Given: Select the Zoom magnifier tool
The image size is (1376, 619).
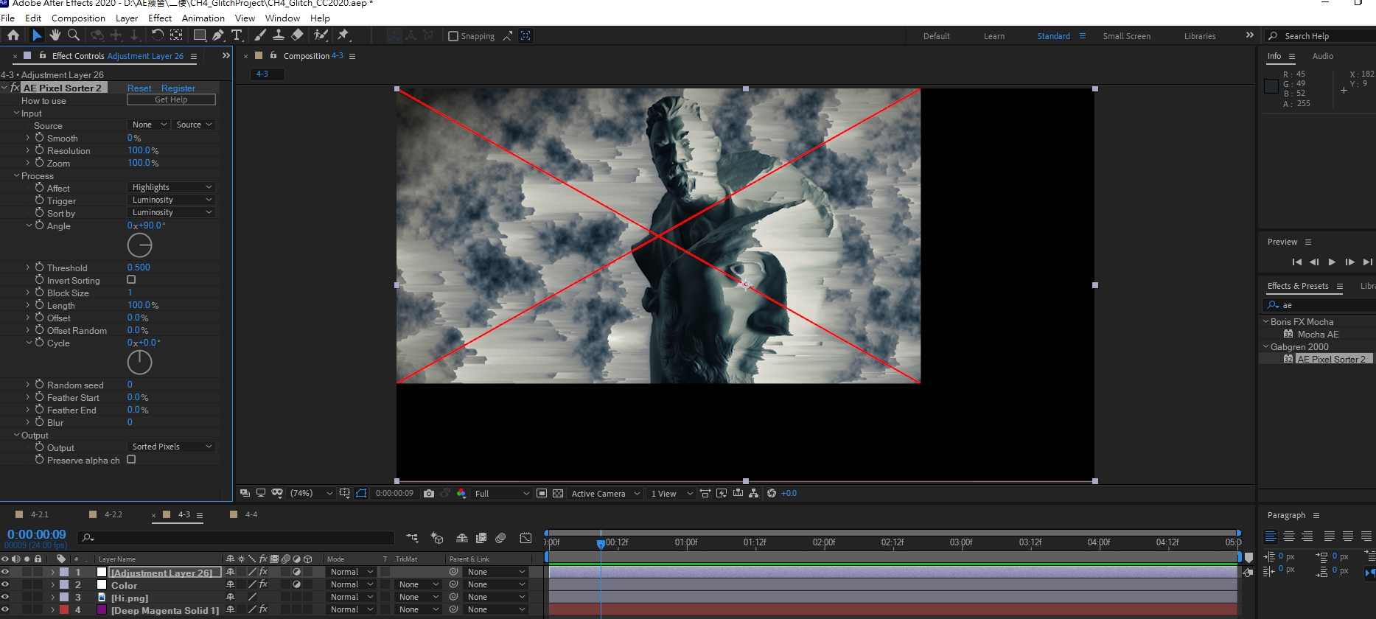Looking at the screenshot, I should click(x=74, y=35).
